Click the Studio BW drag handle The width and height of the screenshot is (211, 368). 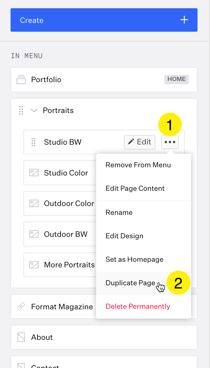click(33, 142)
